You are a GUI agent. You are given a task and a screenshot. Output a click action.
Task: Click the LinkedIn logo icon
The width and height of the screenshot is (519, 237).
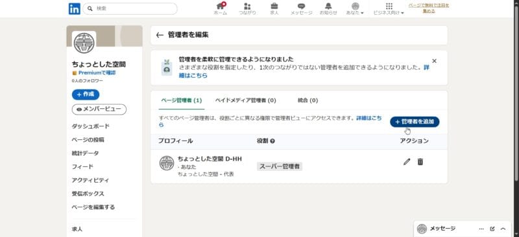point(75,8)
